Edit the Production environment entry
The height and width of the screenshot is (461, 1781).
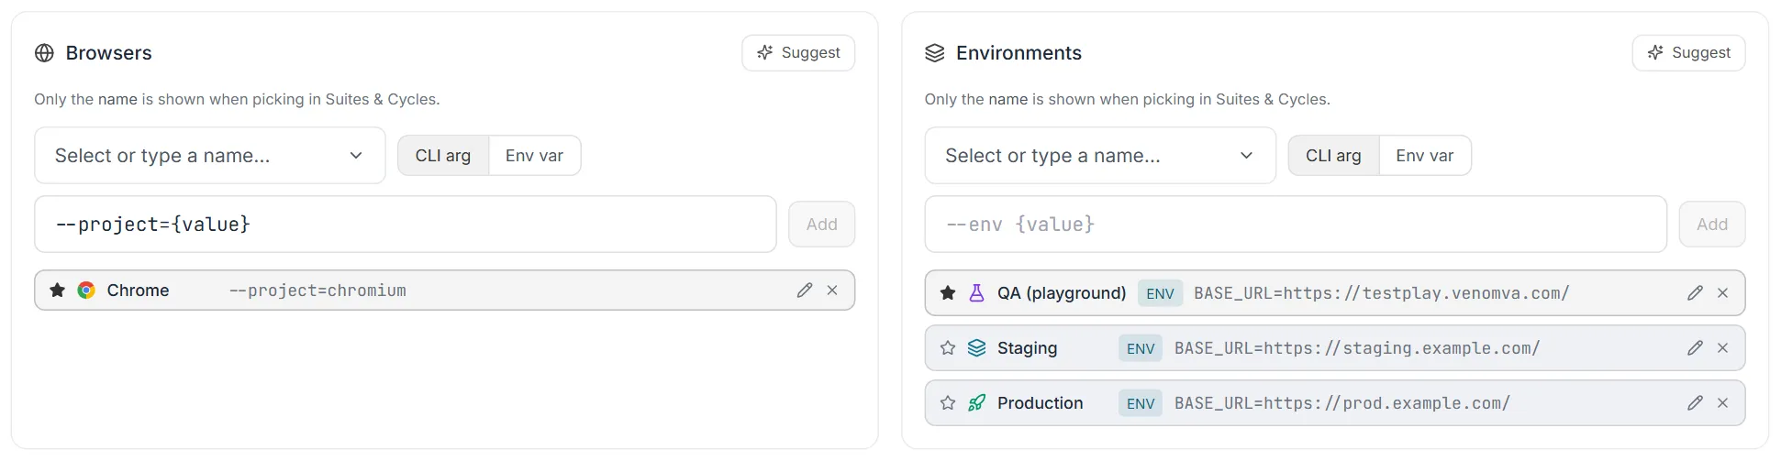pos(1695,403)
